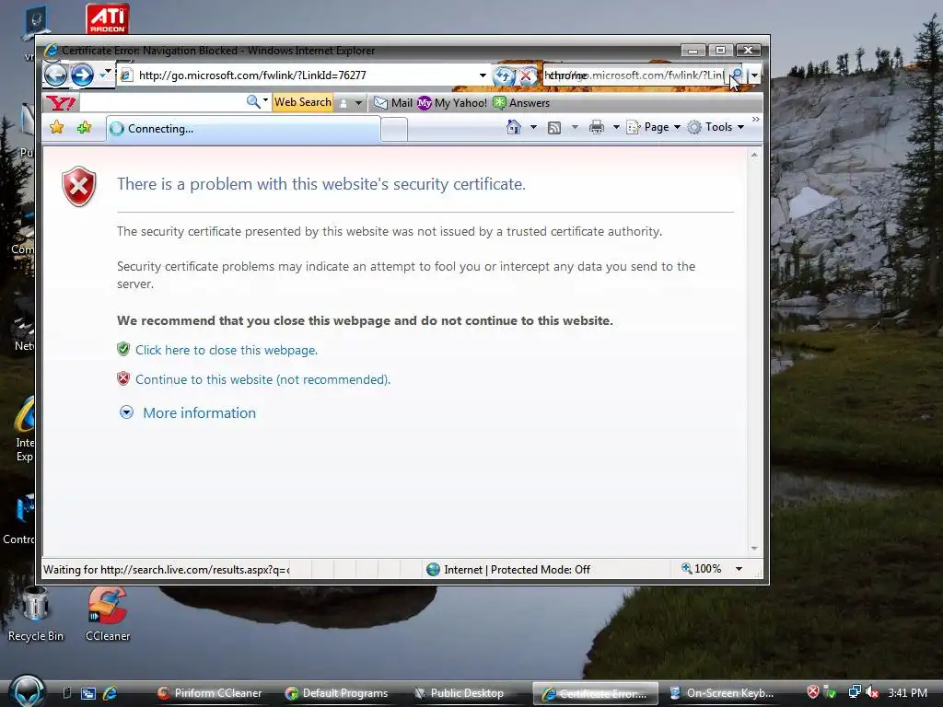Image resolution: width=943 pixels, height=707 pixels.
Task: Click the page scrollbar up arrow
Action: [x=754, y=155]
